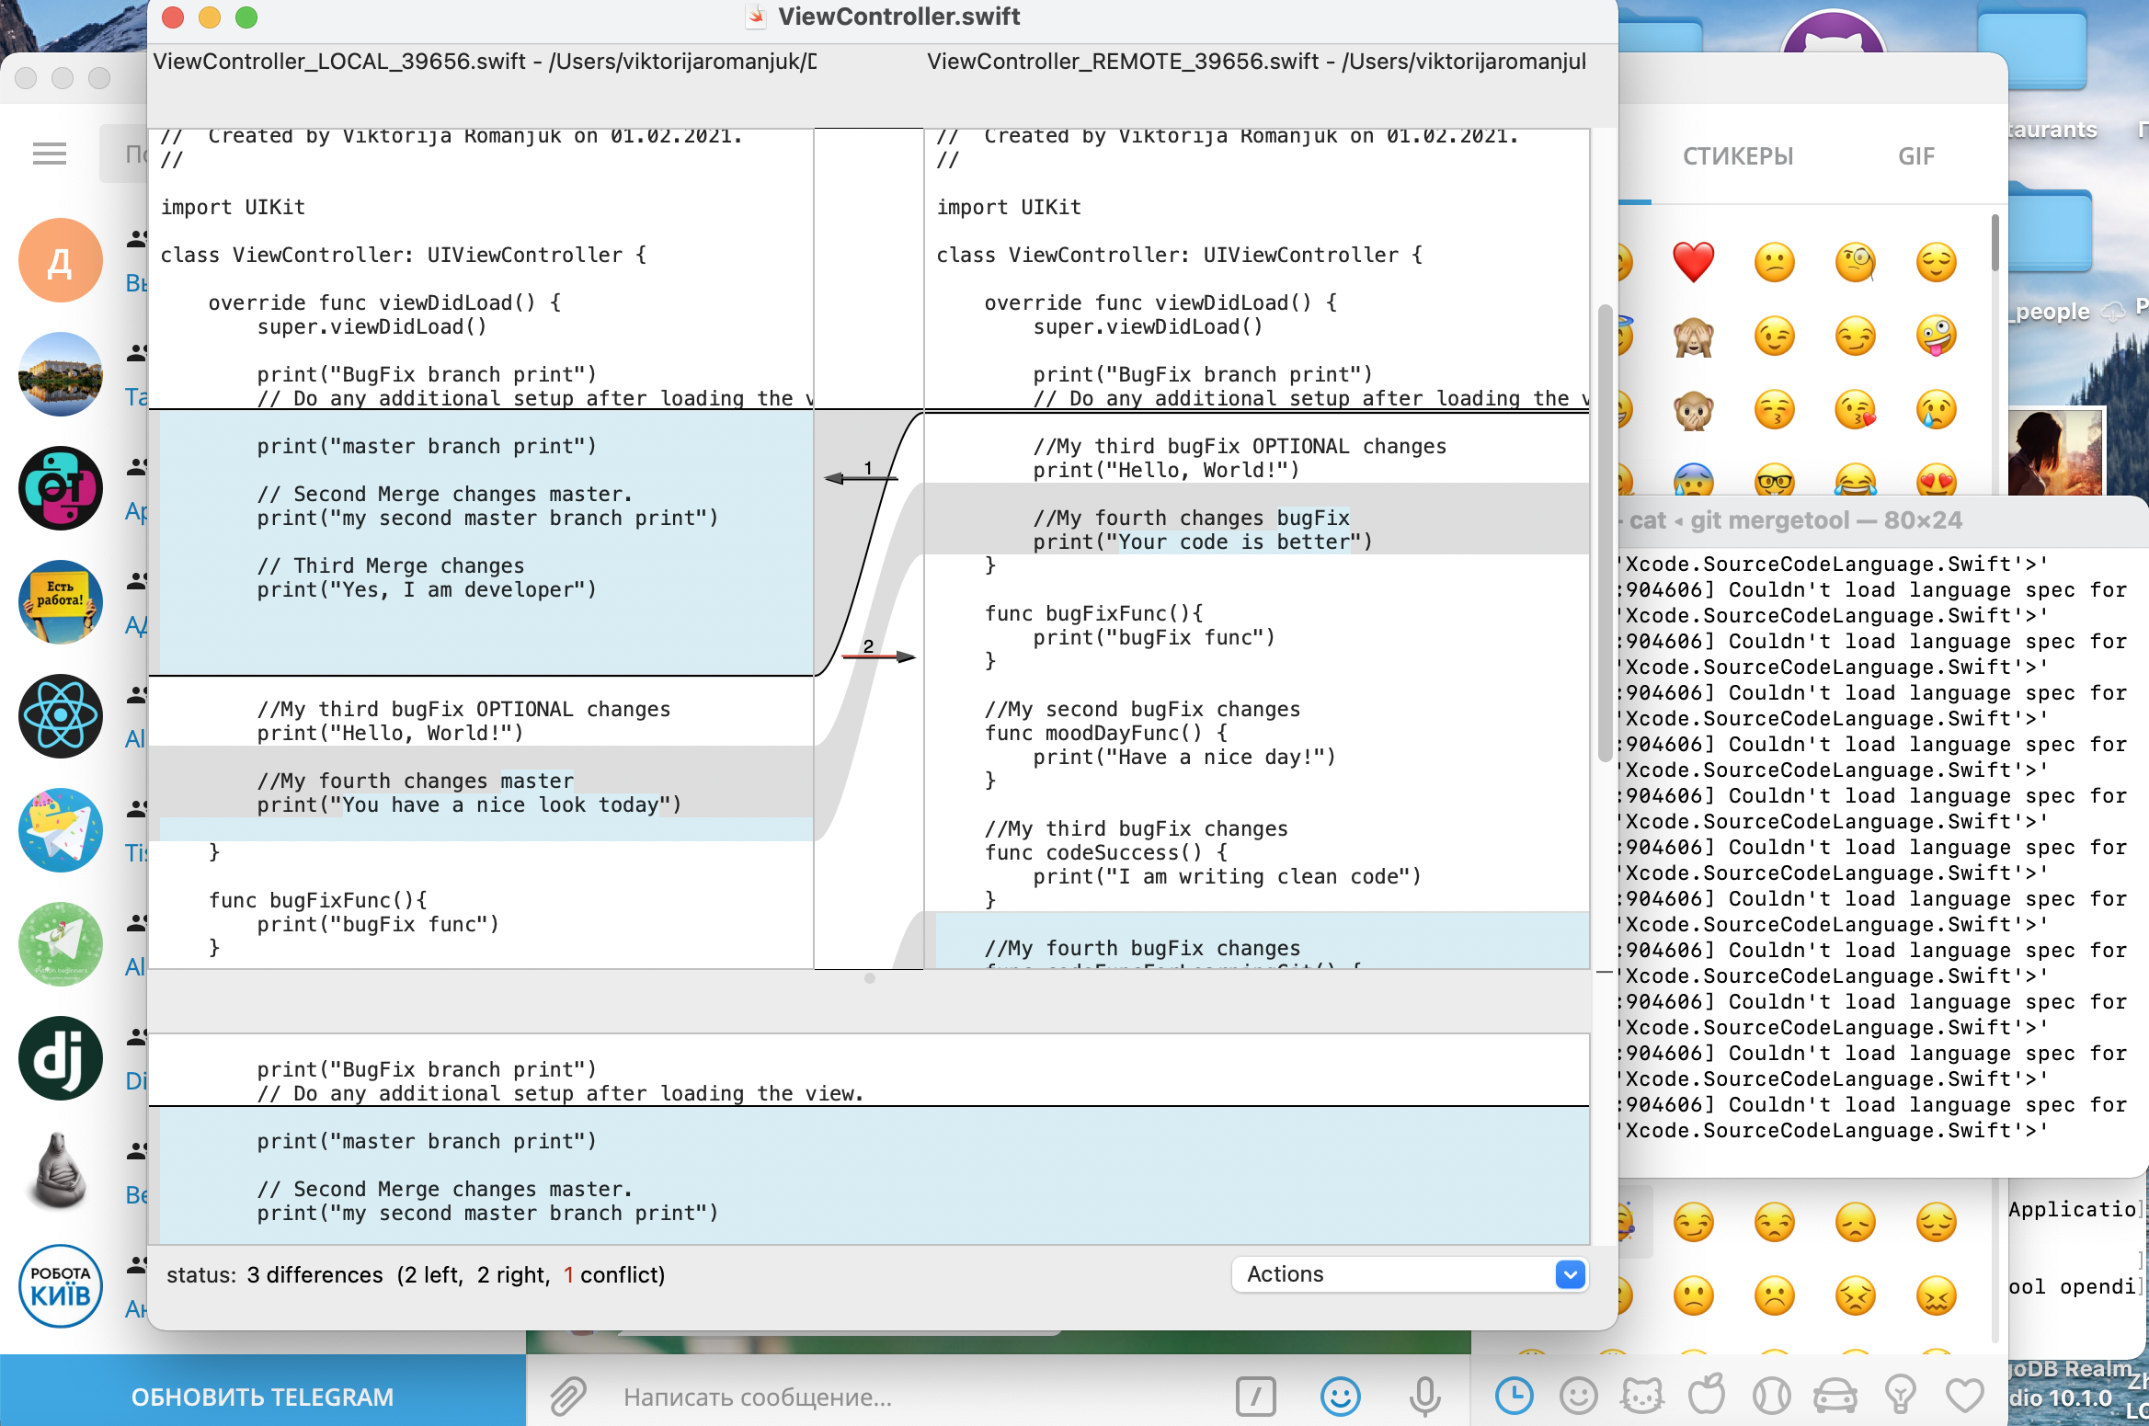Click the line print("Yes, I am developer")
Screen dimensions: 2149x1426
point(426,589)
